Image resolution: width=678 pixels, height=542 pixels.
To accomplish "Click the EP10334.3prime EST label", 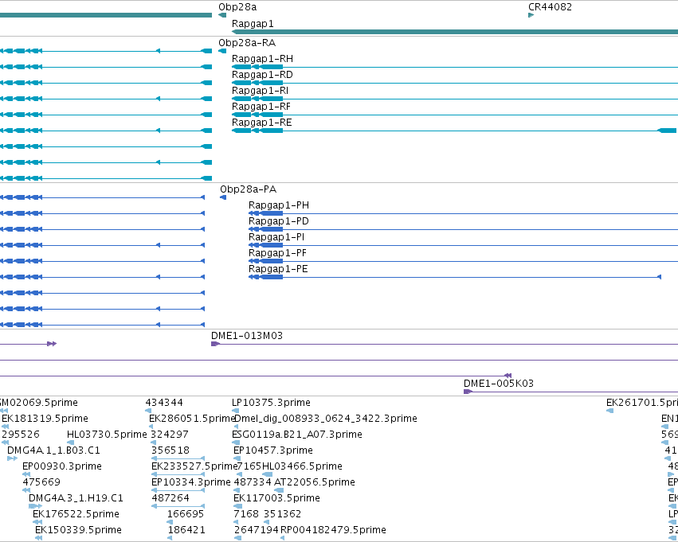I will 191,482.
